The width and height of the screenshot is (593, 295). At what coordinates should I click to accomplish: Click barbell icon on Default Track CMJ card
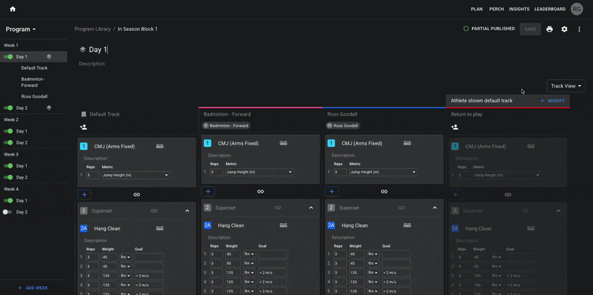(x=159, y=146)
